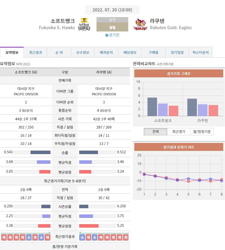Click SoftBank's leftmost 패 result badge

[x=4, y=237]
